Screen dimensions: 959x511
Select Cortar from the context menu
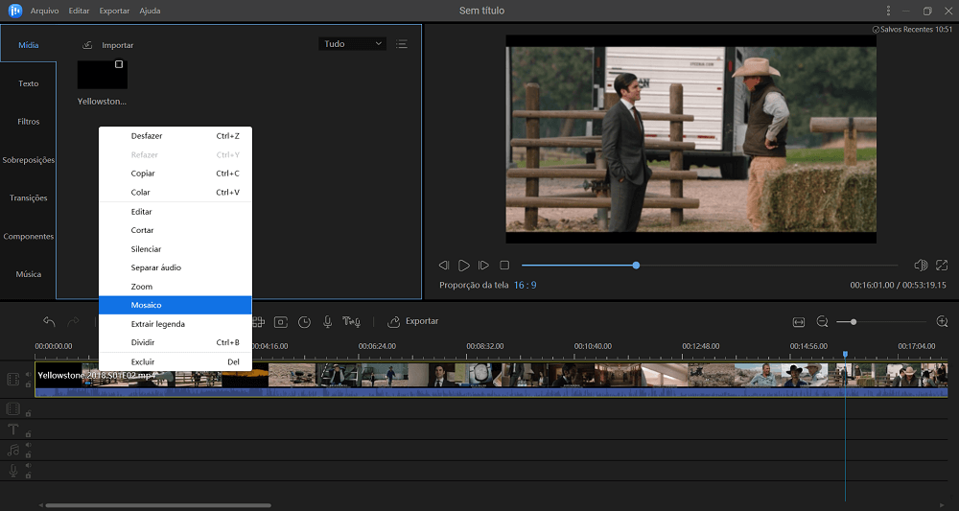pyautogui.click(x=175, y=230)
